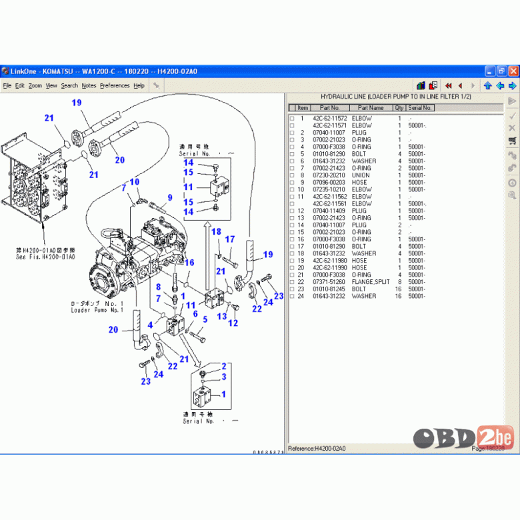This screenshot has height=520, width=520.
Task: Click UNION part name in list
Action: (361, 175)
